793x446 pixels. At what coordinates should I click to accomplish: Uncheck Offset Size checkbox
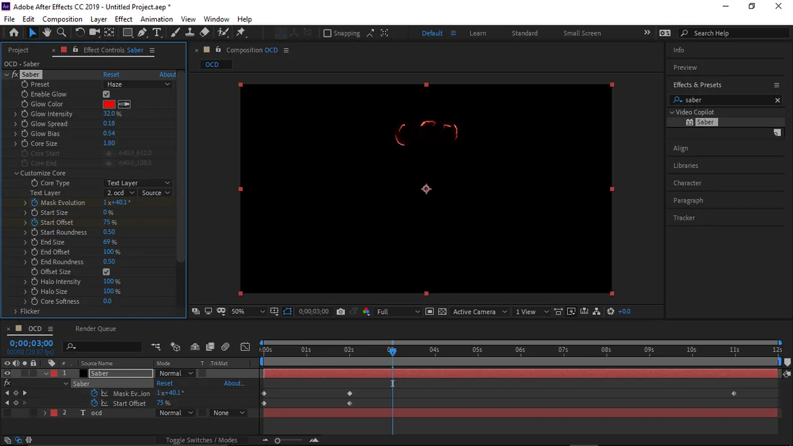(106, 272)
